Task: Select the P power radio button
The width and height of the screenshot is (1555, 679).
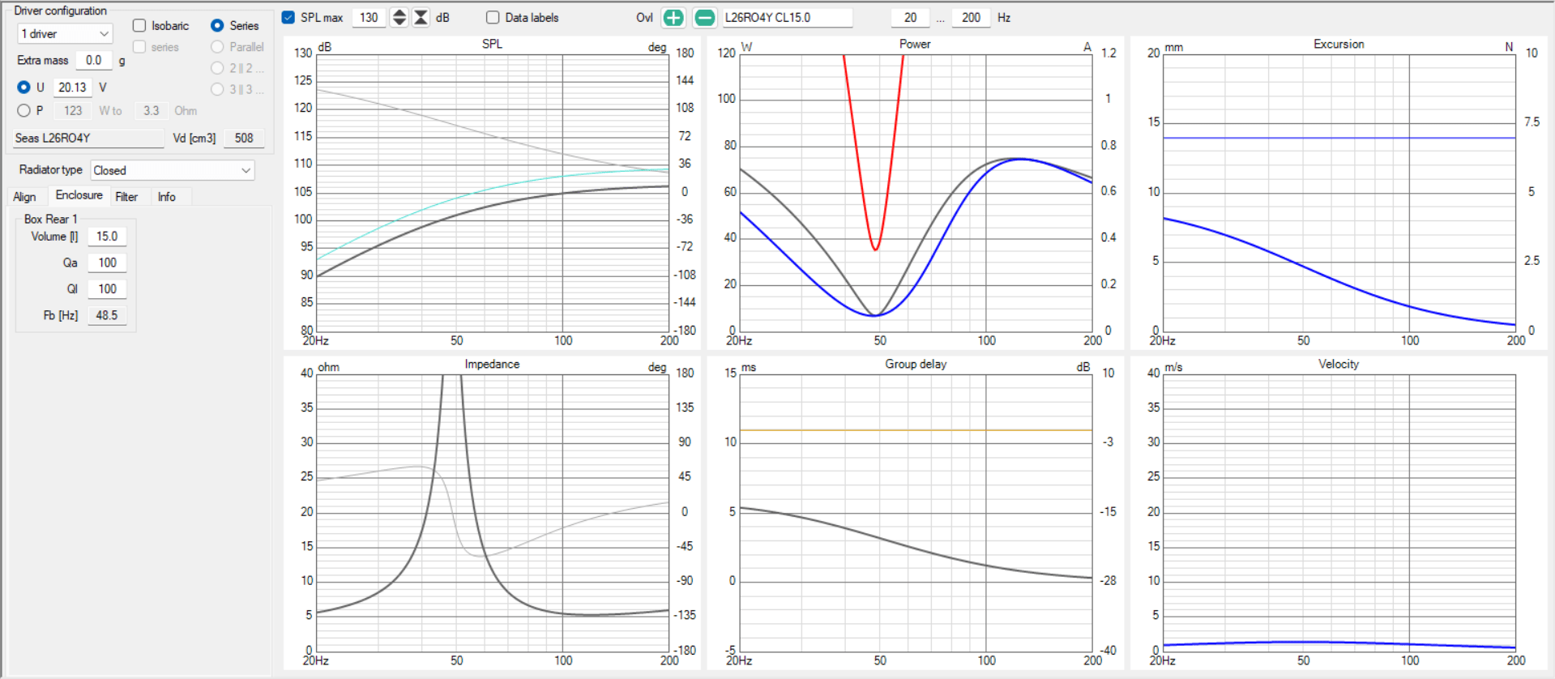Action: coord(23,110)
